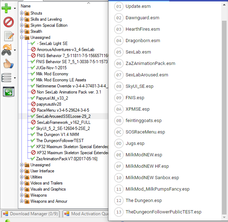
Task: Toggle the Milk Mod Economy checkmark
Action: [x=33, y=74]
